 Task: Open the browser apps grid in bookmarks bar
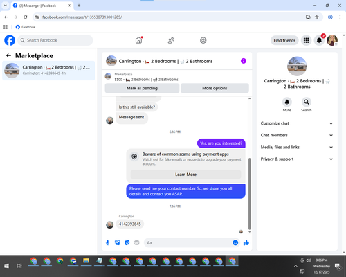coord(6,27)
